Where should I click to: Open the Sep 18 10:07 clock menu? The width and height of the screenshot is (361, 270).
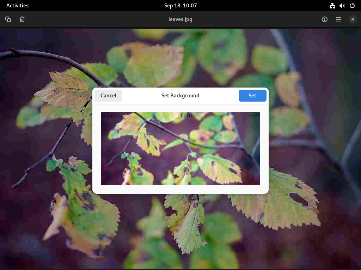click(x=180, y=6)
